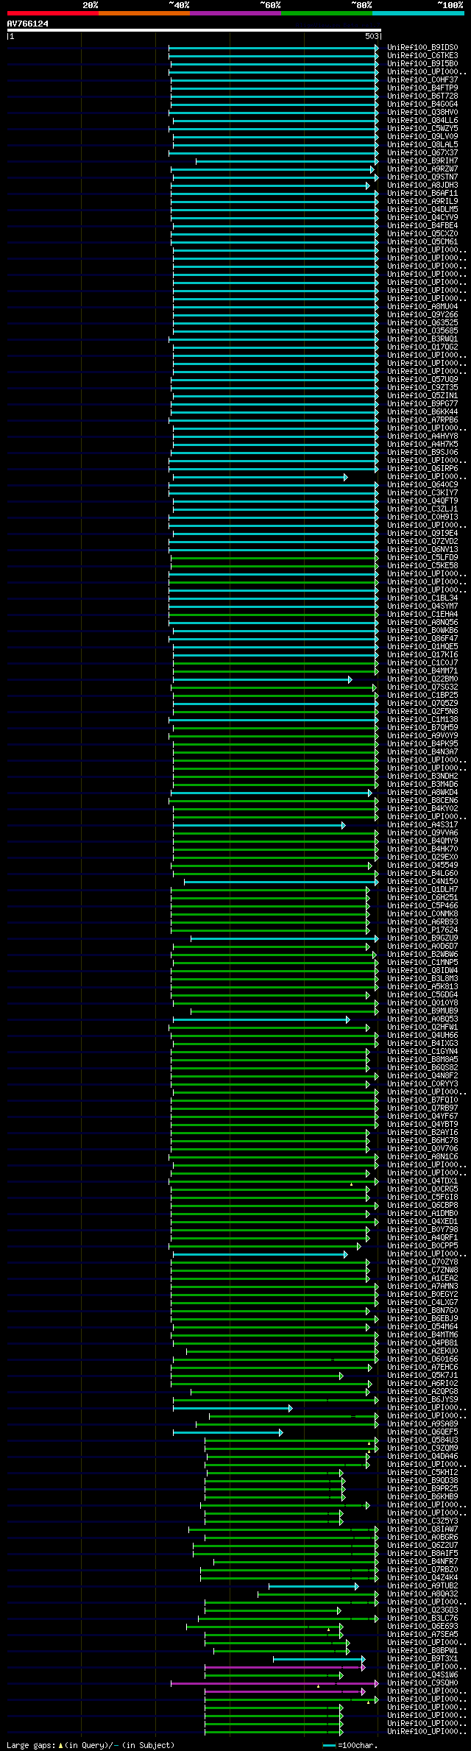Select the UniRef100_P17624 label
Image resolution: width=471 pixels, height=1751 pixels.
coord(422,930)
